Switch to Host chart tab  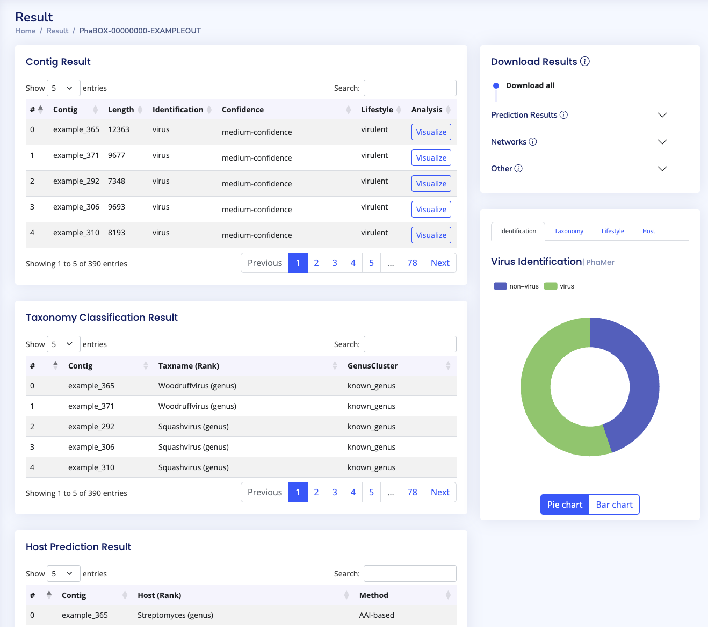click(649, 231)
